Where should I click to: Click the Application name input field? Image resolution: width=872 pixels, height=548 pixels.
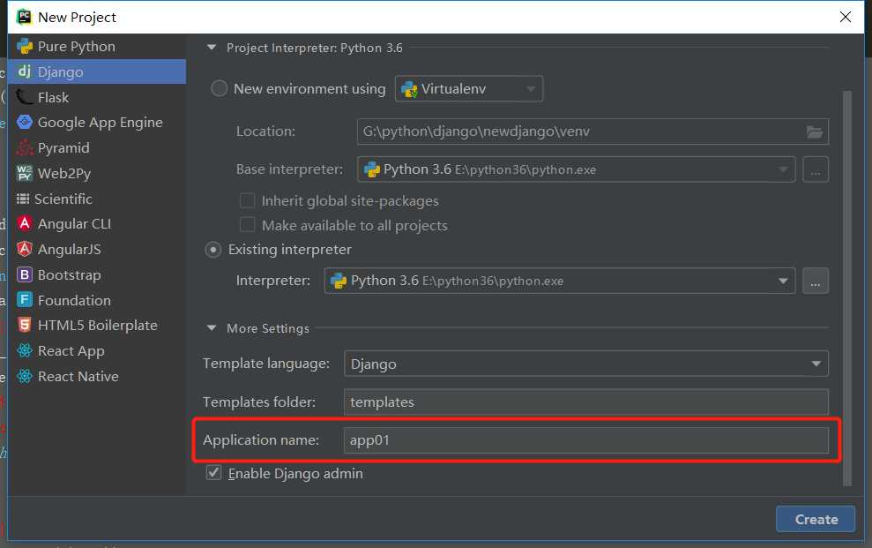pos(586,440)
